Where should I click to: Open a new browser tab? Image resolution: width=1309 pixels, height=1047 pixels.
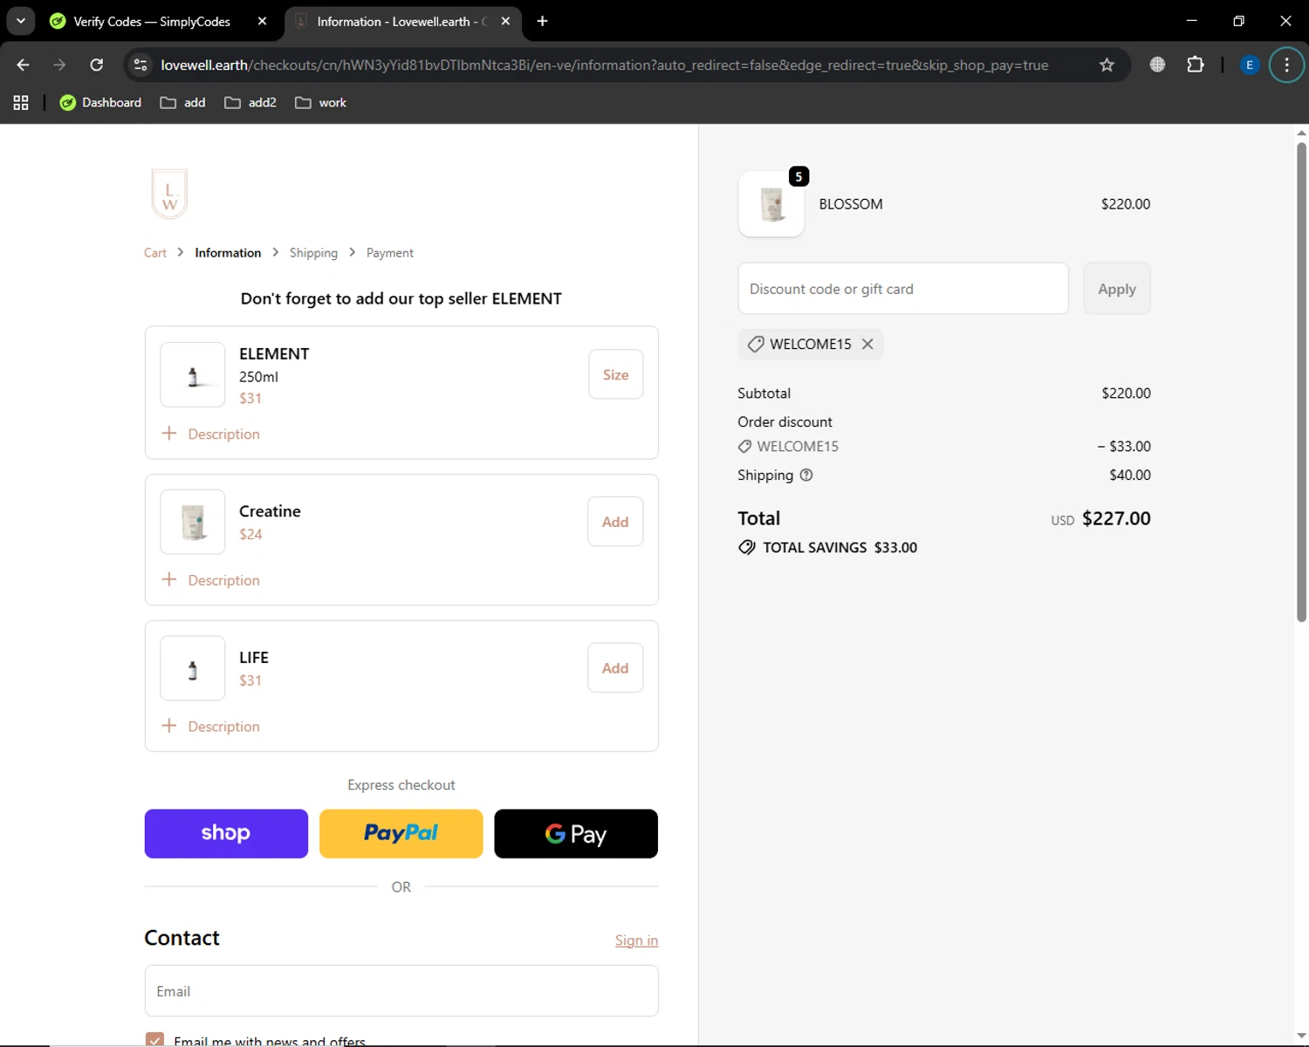point(542,21)
